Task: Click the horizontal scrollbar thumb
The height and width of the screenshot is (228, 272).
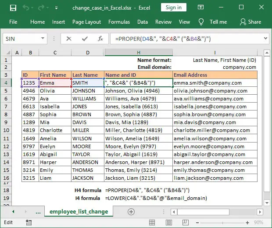Action: [x=203, y=212]
